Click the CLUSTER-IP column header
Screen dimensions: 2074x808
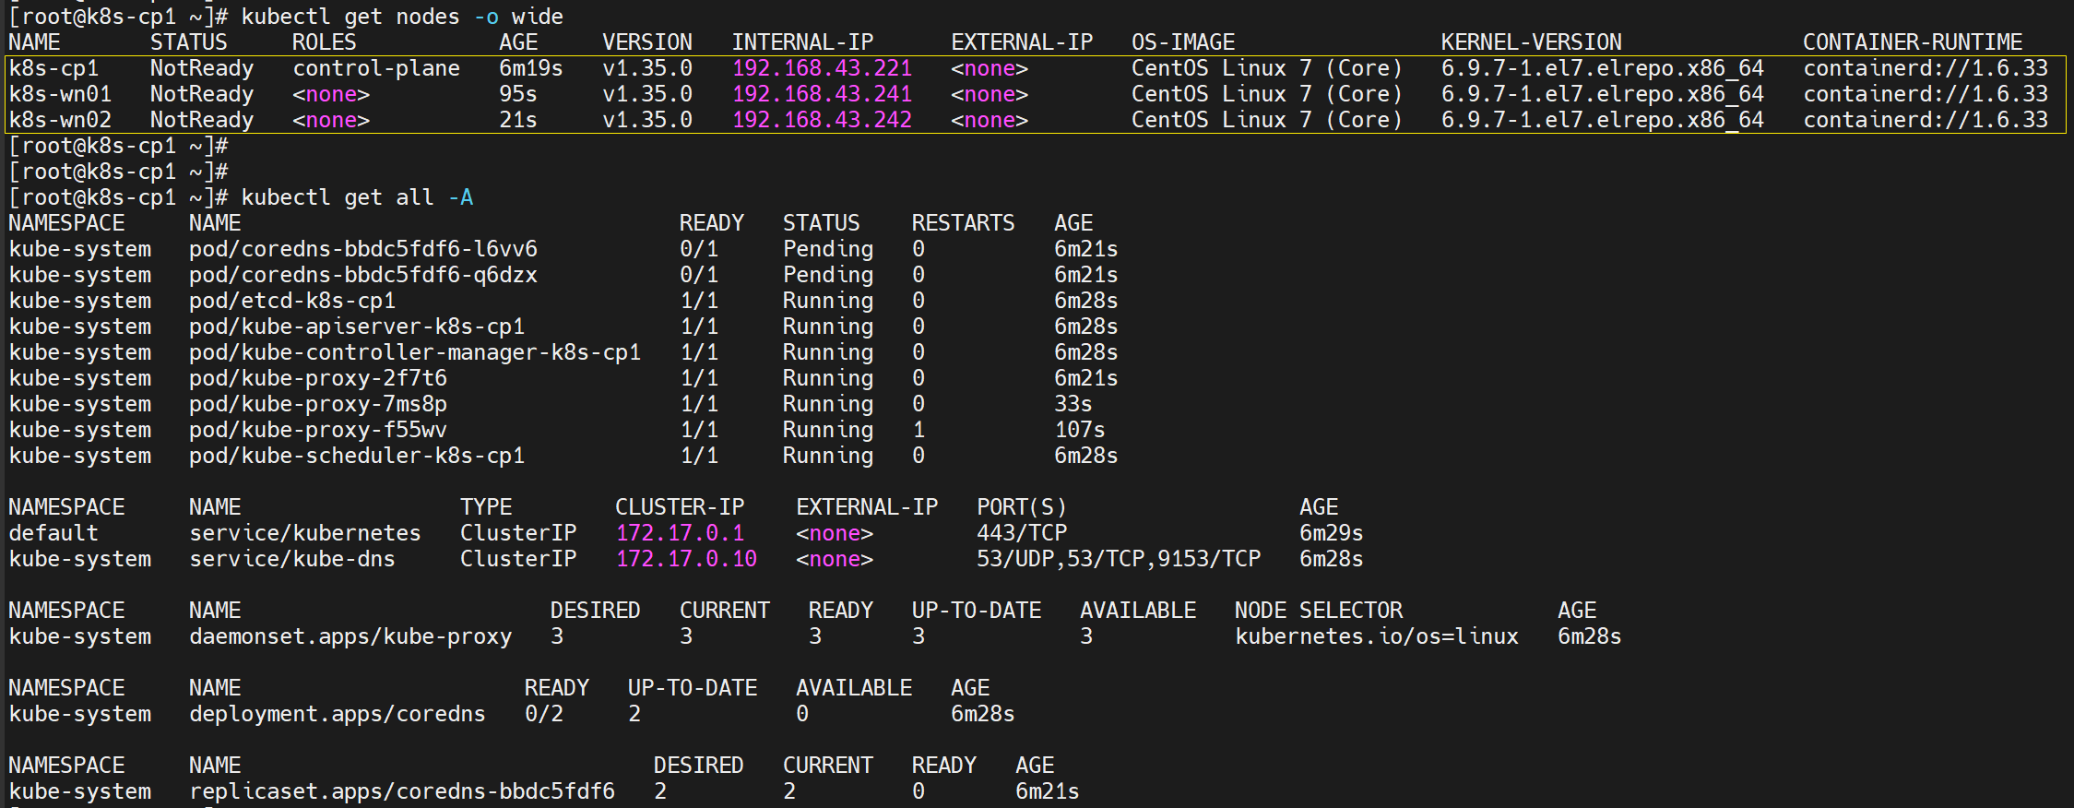coord(680,507)
